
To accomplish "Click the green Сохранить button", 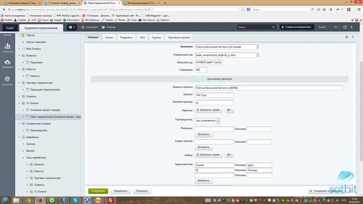I will pyautogui.click(x=98, y=191).
